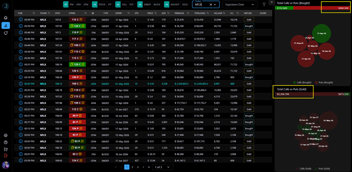Image resolution: width=352 pixels, height=172 pixels.
Task: Toggle ATM moneyness filter
Action: [78, 5]
